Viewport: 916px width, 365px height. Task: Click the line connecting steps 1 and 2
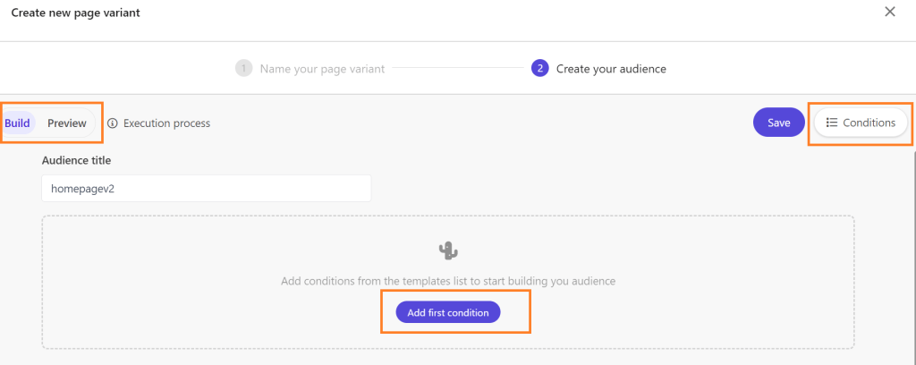pyautogui.click(x=456, y=69)
